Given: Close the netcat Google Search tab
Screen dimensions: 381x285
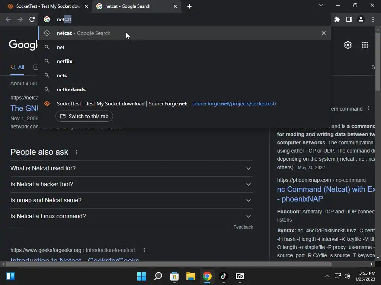Looking at the screenshot, I should coord(175,6).
